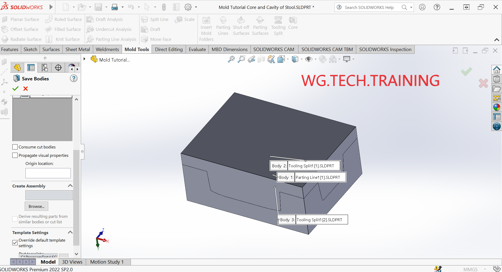This screenshot has width=502, height=272.
Task: Open the Appearances color ball pane
Action: point(496,107)
